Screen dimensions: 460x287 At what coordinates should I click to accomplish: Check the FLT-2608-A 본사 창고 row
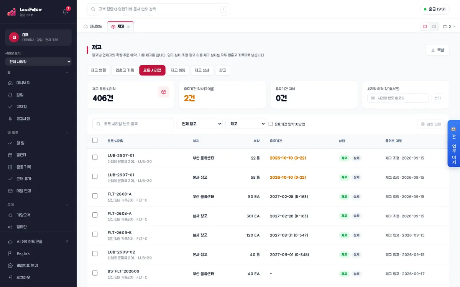click(x=95, y=215)
